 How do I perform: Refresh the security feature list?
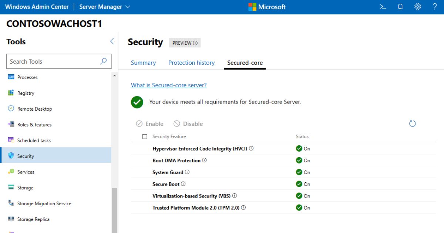pos(413,124)
